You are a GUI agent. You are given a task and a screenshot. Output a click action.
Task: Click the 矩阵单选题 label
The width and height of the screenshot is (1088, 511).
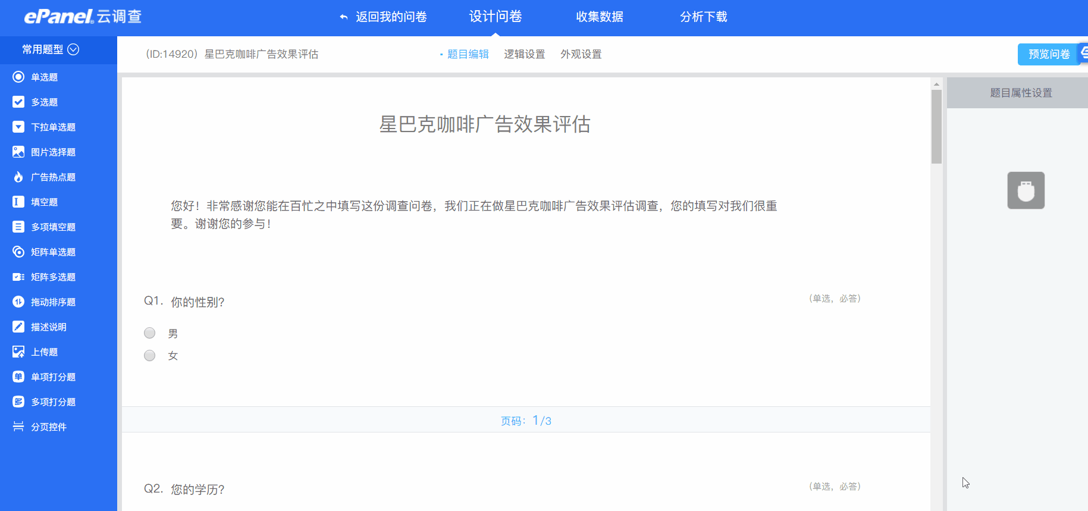pos(53,252)
